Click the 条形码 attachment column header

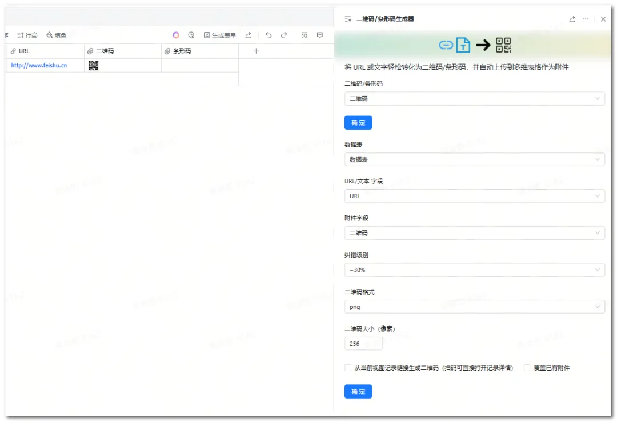pos(200,51)
